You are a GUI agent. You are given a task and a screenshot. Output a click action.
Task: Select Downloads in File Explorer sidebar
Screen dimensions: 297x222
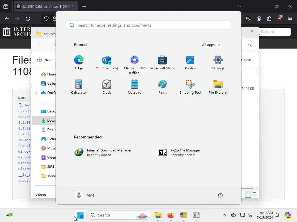click(44, 121)
